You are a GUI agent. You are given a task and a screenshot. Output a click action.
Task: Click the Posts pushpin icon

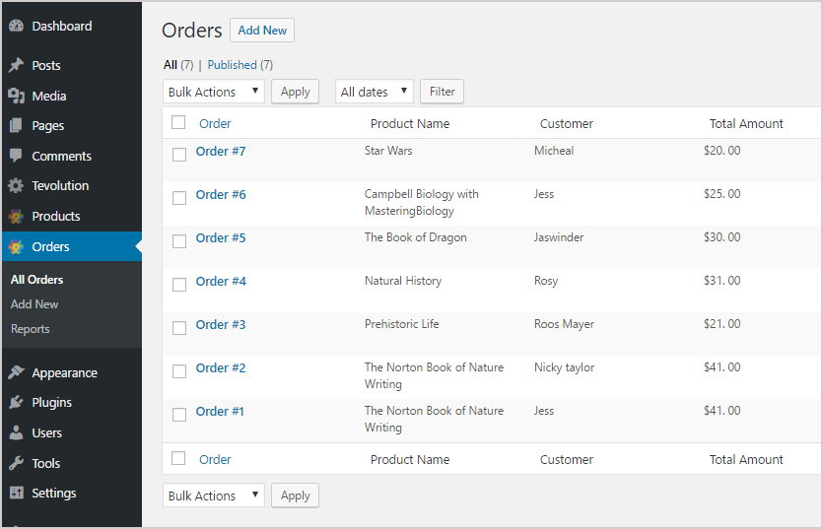point(17,65)
